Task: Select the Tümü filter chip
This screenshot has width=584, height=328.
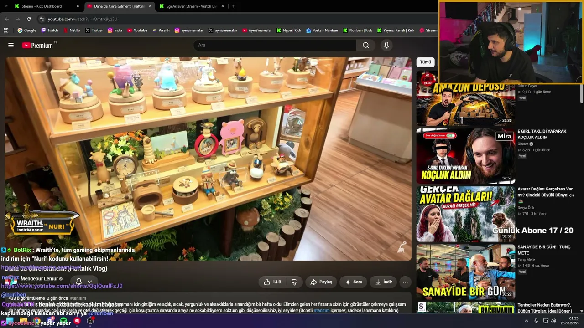Action: click(x=425, y=62)
